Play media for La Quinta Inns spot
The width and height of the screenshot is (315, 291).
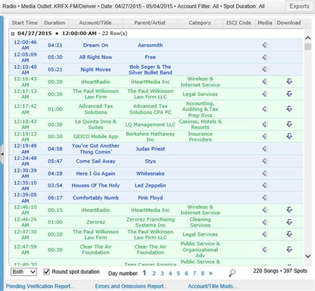point(265,124)
